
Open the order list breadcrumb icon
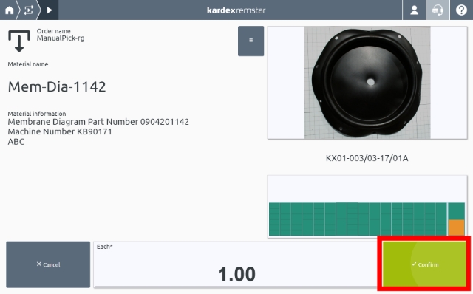[x=28, y=10]
